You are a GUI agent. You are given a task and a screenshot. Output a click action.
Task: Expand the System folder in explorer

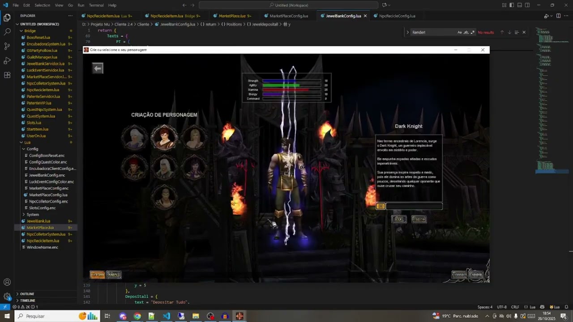coord(33,215)
